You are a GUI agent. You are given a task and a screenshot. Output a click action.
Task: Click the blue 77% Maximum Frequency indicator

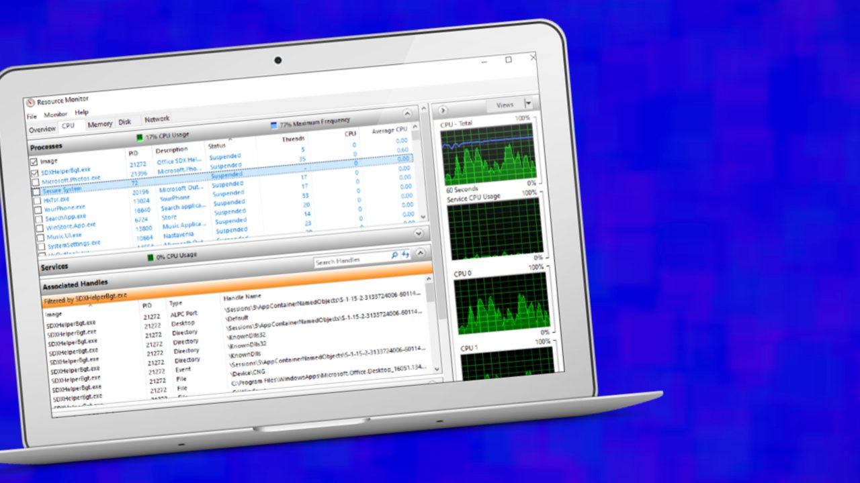click(x=273, y=125)
